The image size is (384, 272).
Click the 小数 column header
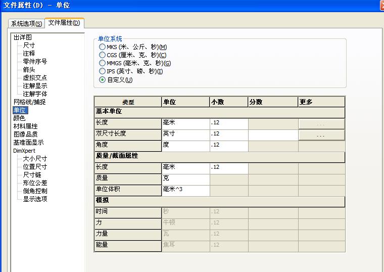pyautogui.click(x=229, y=102)
